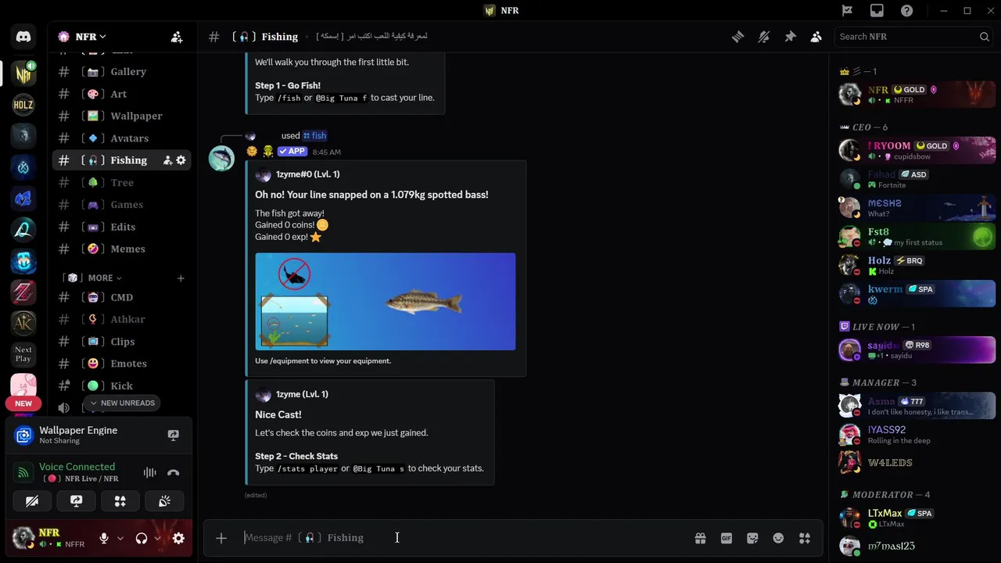This screenshot has width=1001, height=563.
Task: Switch to the Memes channel
Action: tap(127, 249)
